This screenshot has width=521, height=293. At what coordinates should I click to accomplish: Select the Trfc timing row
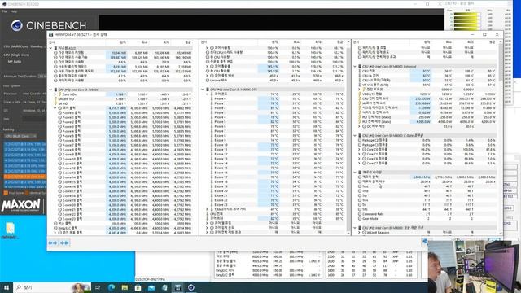(427, 210)
